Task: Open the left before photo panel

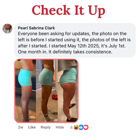Action: [x=25, y=91]
